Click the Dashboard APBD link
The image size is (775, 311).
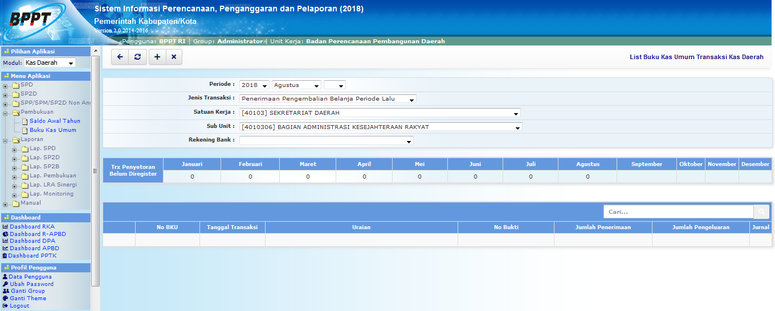click(x=34, y=248)
